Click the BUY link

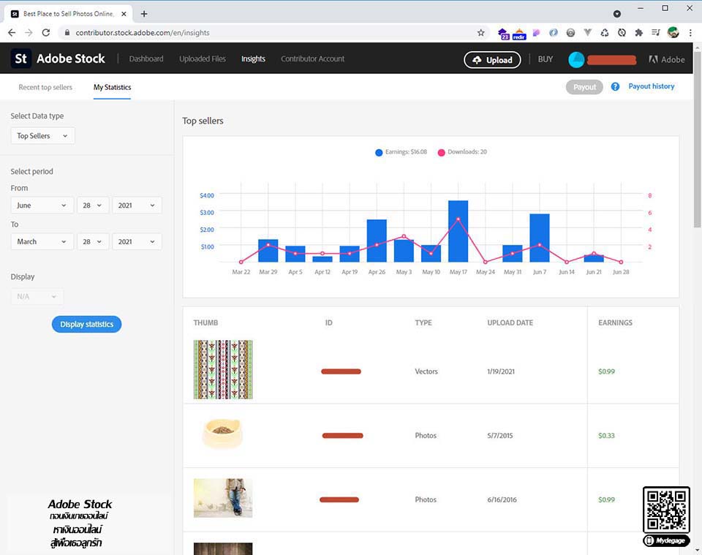pyautogui.click(x=546, y=59)
